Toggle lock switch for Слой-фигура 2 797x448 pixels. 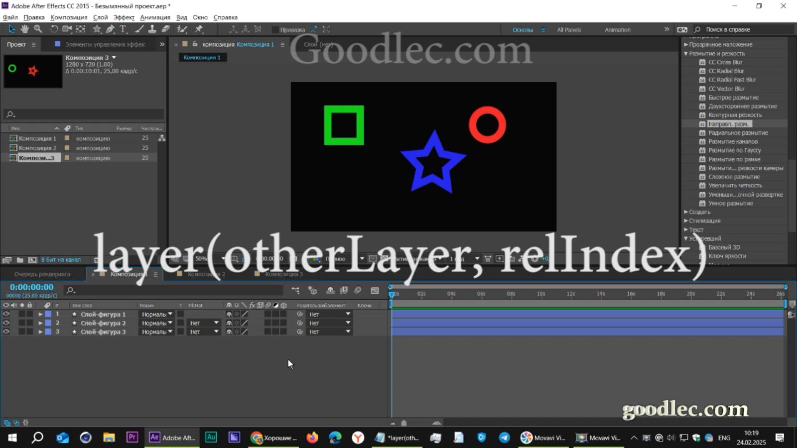[30, 323]
